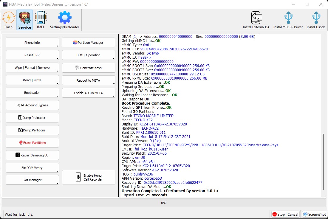This screenshot has height=219, width=328.
Task: Click the Wipe | Format | Remove button
Action: pyautogui.click(x=32, y=68)
